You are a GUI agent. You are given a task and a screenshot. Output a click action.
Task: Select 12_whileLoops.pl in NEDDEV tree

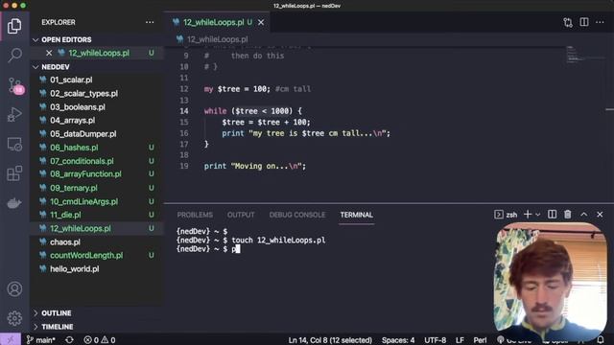click(x=96, y=228)
